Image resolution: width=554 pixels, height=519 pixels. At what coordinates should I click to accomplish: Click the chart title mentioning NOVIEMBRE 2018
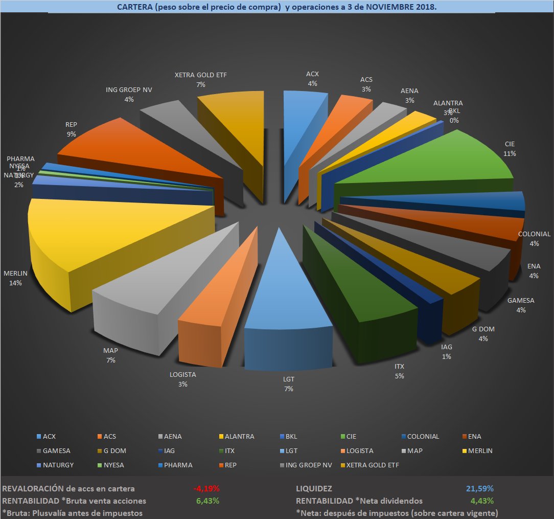pos(276,7)
